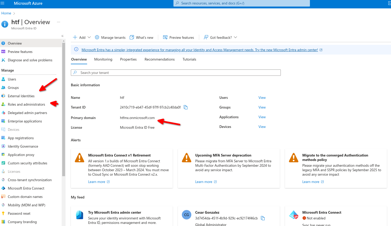
Task: Click the Manage tenants gear icon
Action: (x=97, y=37)
